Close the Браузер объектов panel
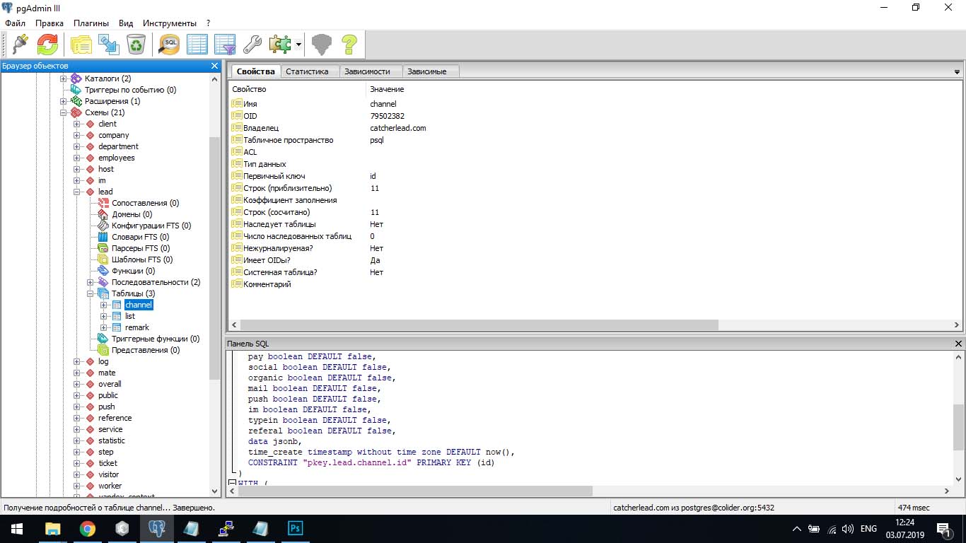Image resolution: width=966 pixels, height=543 pixels. pos(215,66)
